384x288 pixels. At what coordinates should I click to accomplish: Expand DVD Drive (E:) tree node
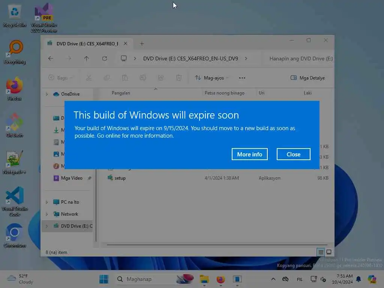coord(47,226)
